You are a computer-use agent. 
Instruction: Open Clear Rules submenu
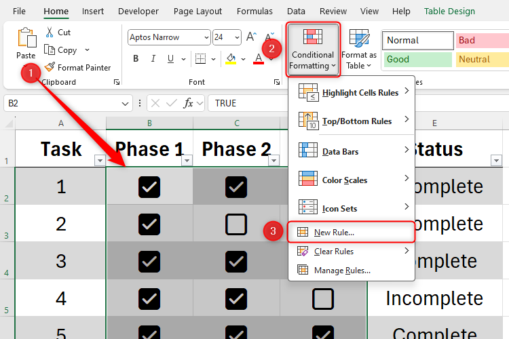pyautogui.click(x=352, y=252)
